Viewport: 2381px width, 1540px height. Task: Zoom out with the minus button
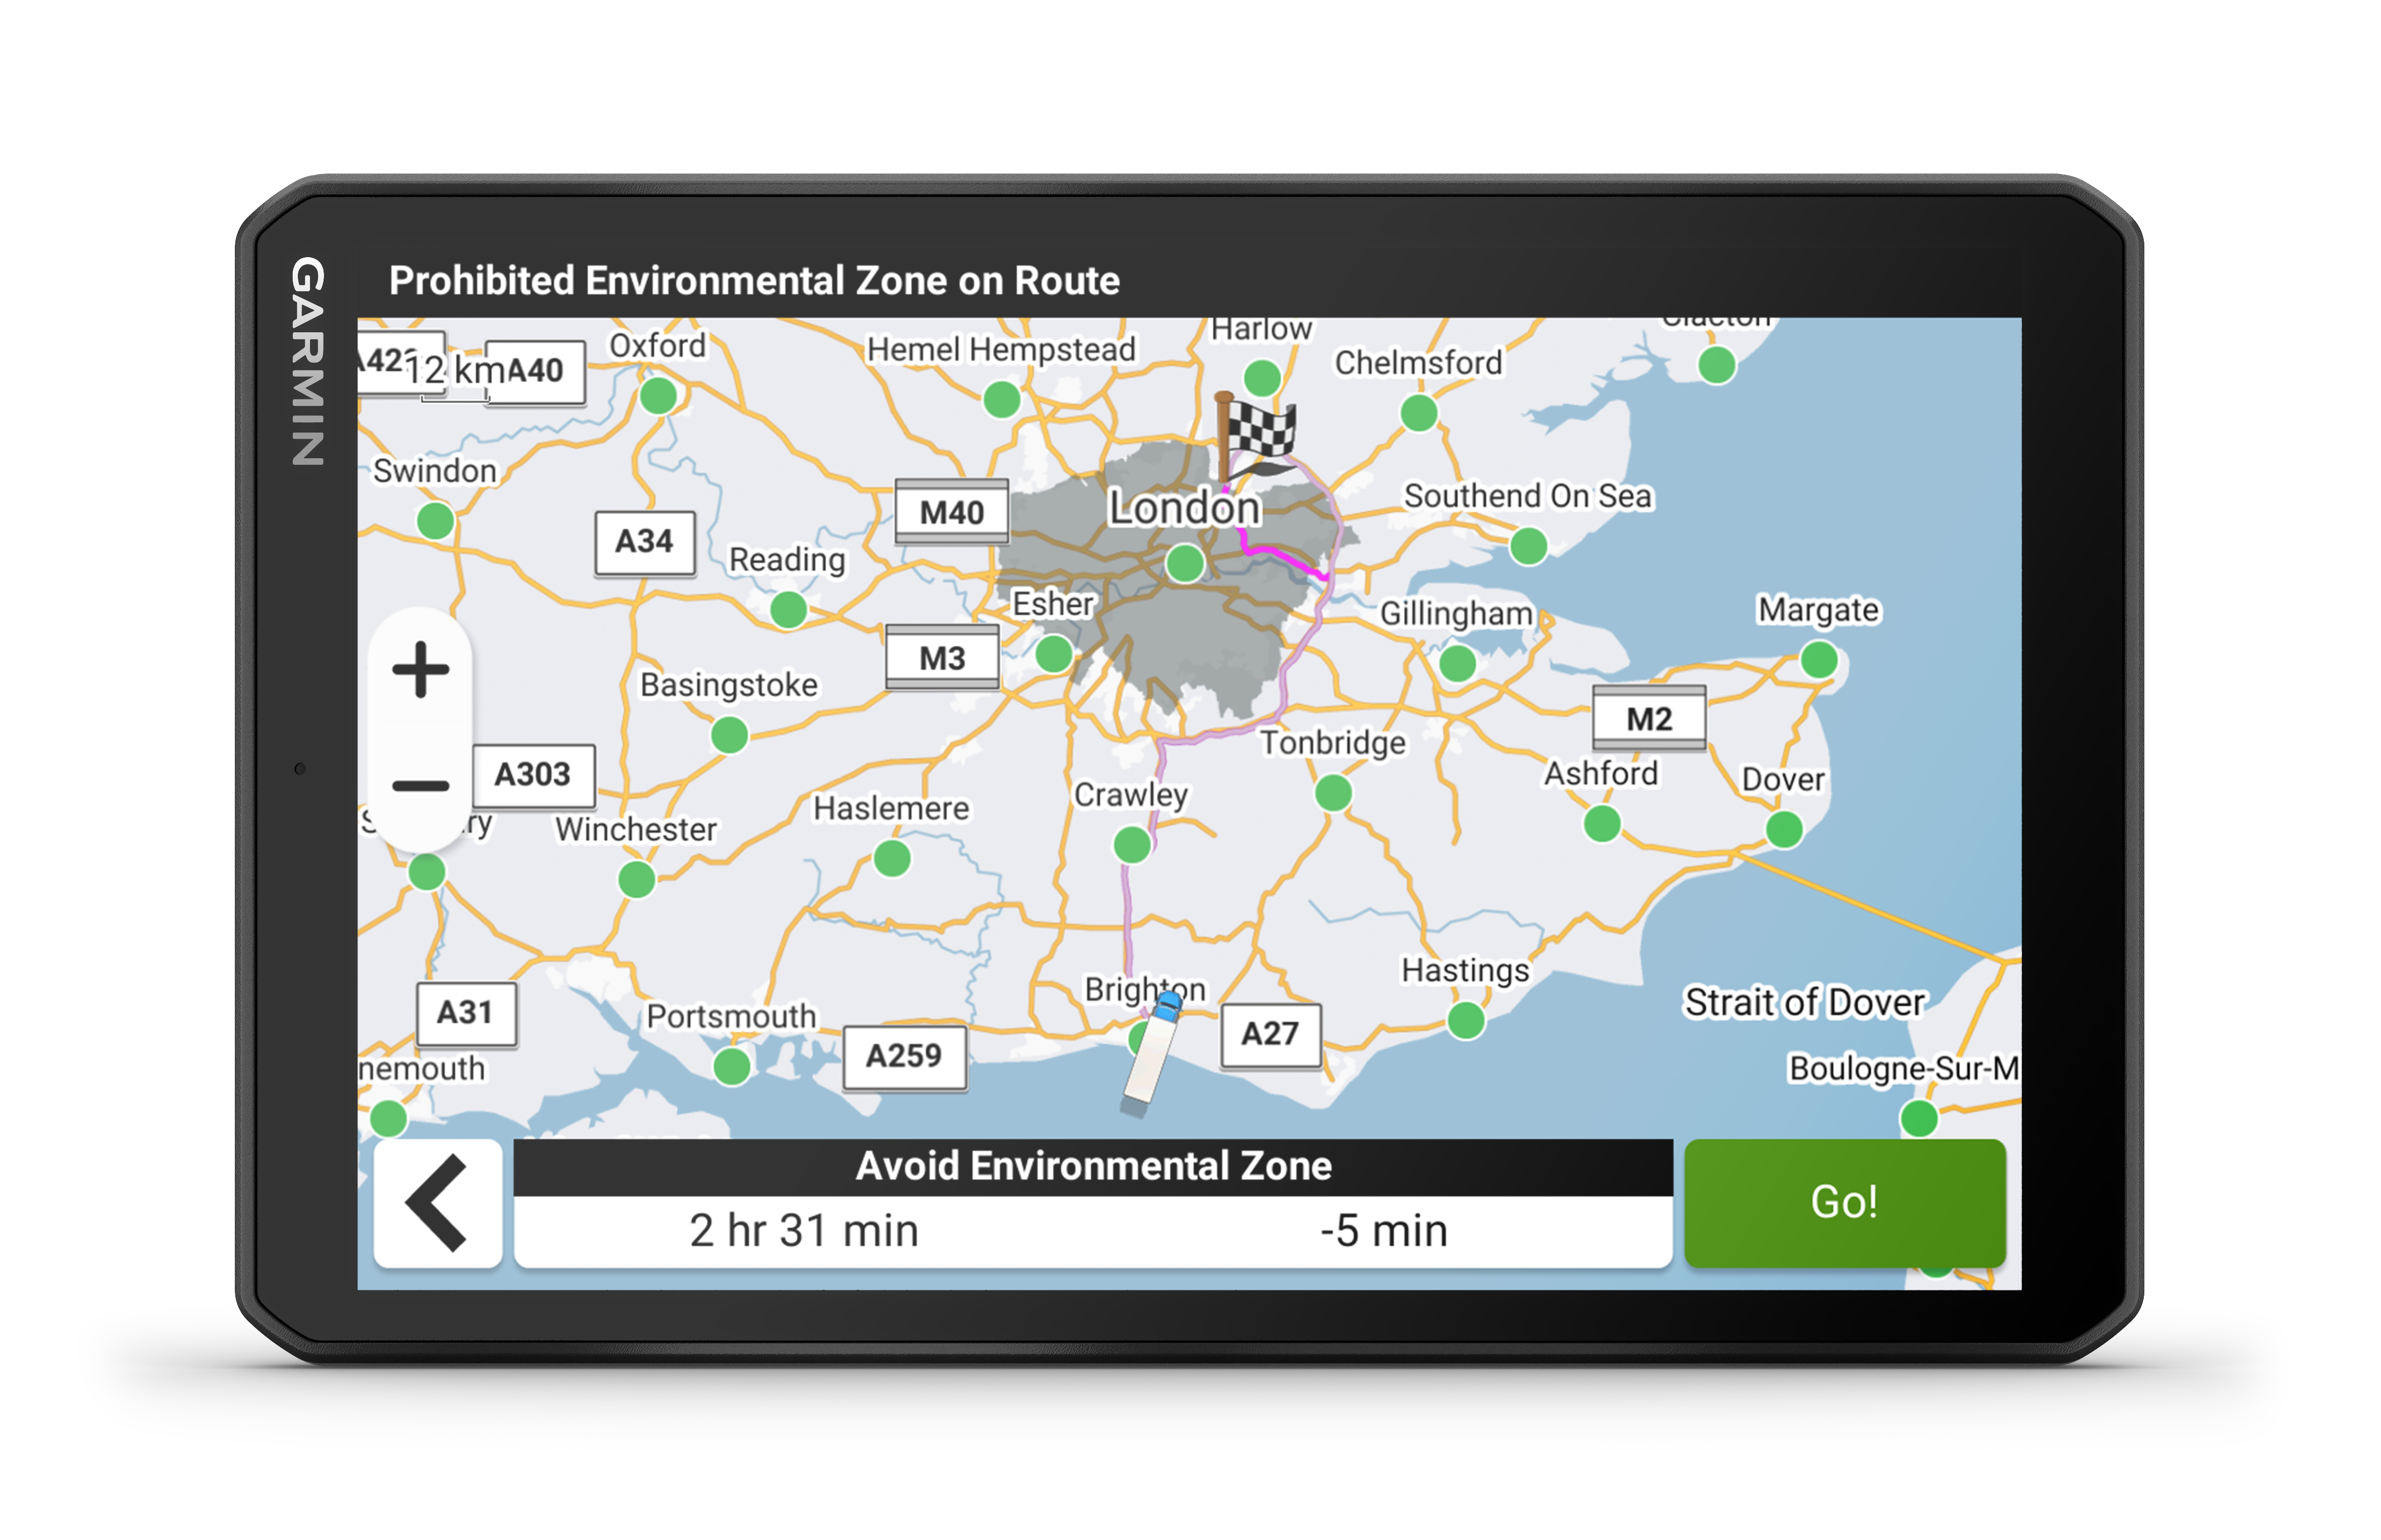420,786
